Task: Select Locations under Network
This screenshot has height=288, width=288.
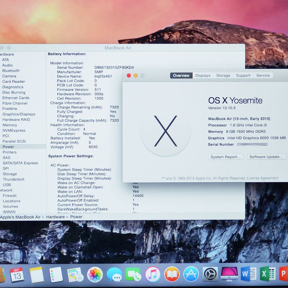Action: click(x=12, y=201)
